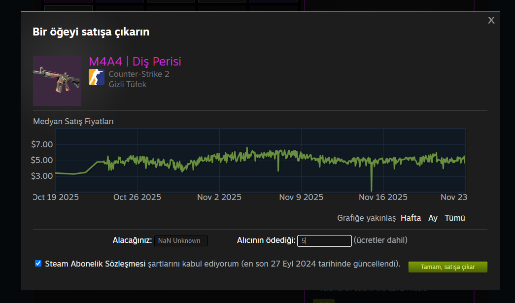Click the $7.00 axis label

(x=42, y=144)
